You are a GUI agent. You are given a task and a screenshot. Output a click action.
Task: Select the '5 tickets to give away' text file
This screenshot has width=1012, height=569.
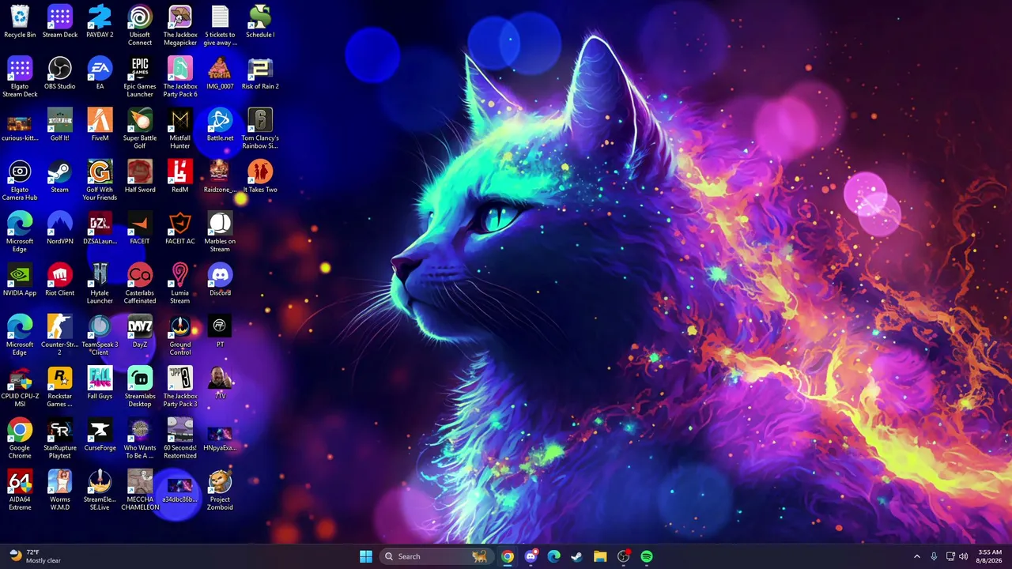click(220, 25)
